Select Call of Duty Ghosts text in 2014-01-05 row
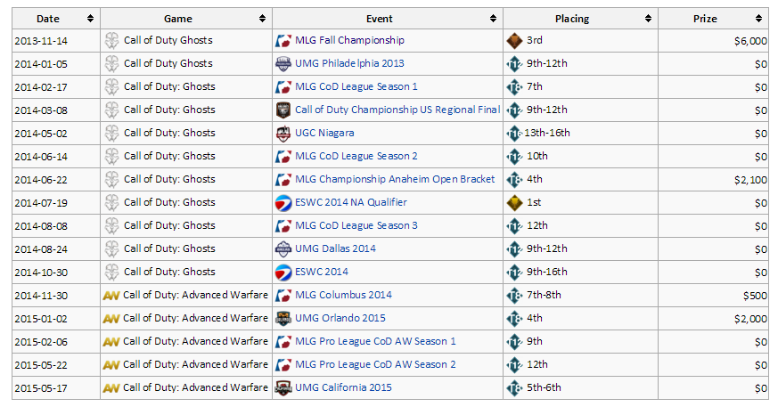Screen dimensions: 778x407 click(x=168, y=63)
